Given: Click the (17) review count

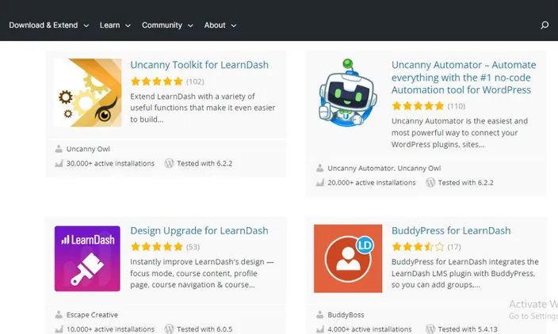Looking at the screenshot, I should (454, 247).
